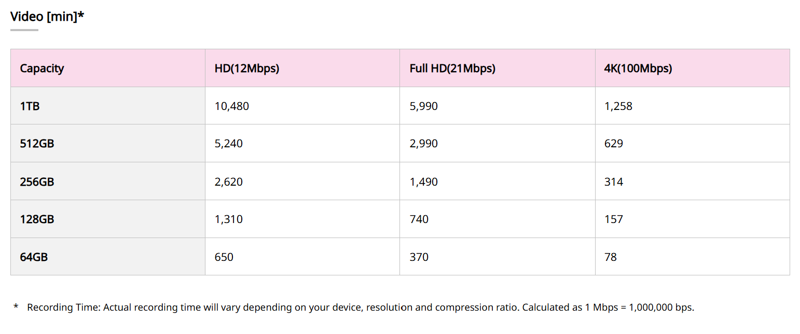
Task: Click the Recording Time footnote text
Action: pos(360,308)
